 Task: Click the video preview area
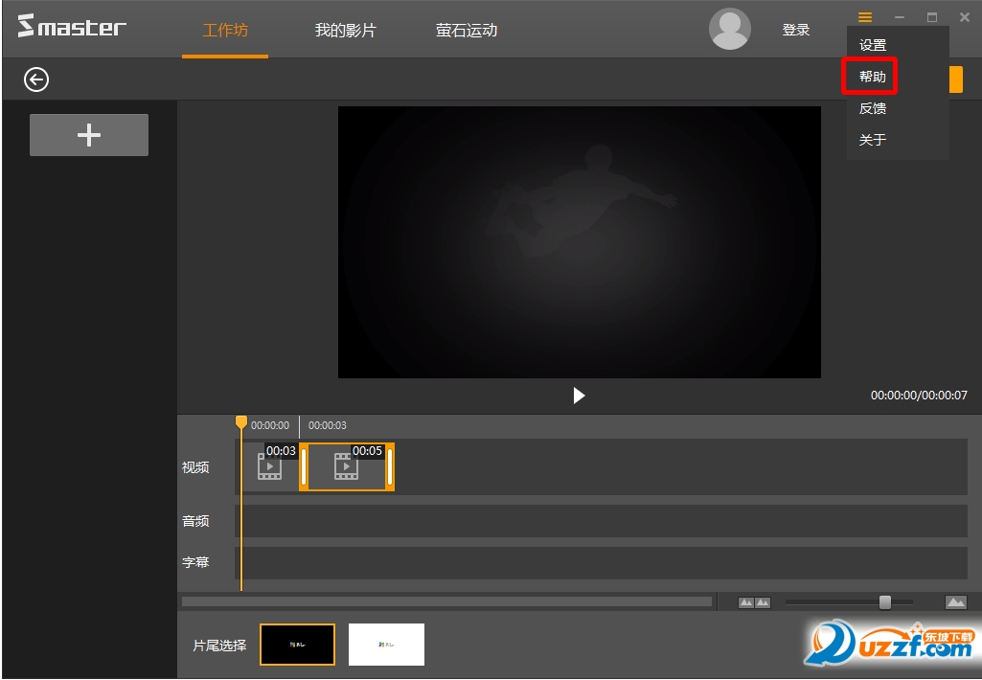pos(580,241)
